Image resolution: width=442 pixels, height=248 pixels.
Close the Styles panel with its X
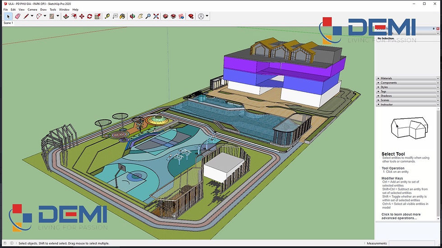[438, 87]
